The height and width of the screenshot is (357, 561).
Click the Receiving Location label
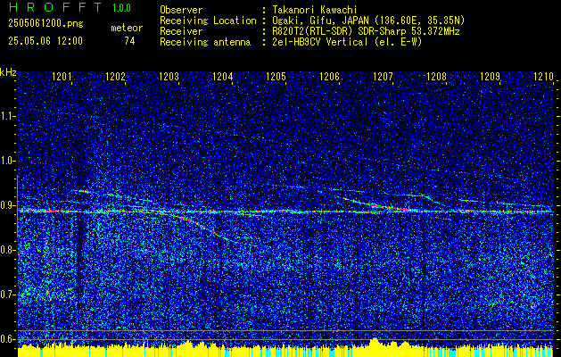(x=208, y=21)
